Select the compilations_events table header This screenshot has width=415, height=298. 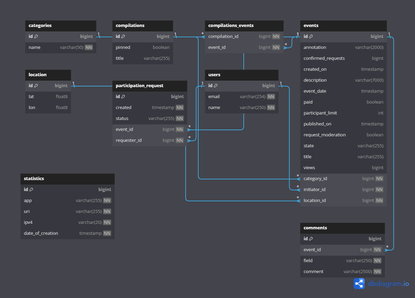244,26
